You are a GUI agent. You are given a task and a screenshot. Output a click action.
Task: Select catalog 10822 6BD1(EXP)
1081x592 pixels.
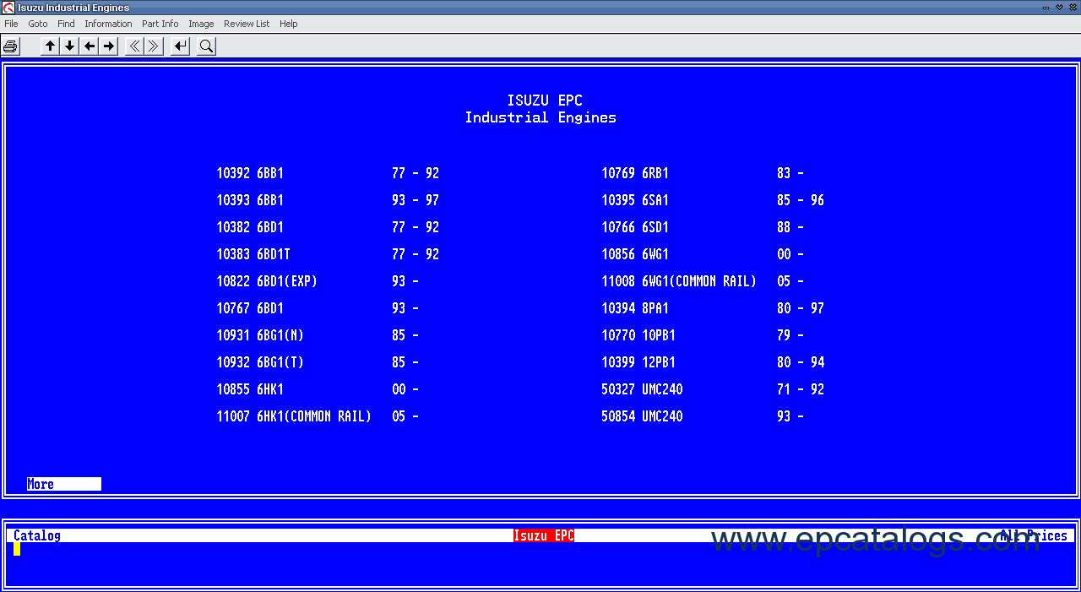tap(318, 281)
